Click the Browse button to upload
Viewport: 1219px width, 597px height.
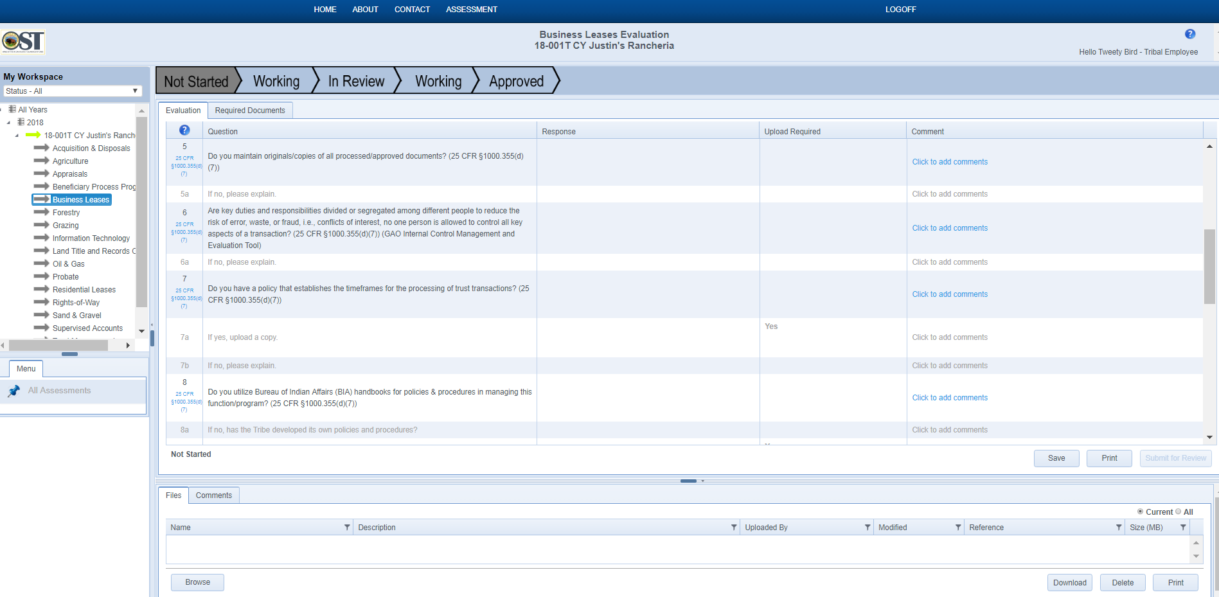click(x=197, y=582)
